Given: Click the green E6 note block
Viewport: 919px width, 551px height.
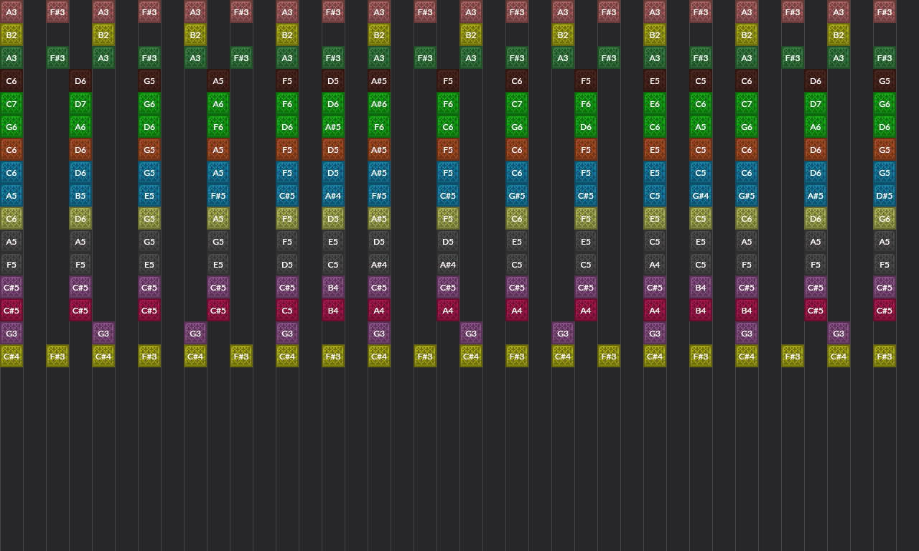Looking at the screenshot, I should click(x=655, y=104).
